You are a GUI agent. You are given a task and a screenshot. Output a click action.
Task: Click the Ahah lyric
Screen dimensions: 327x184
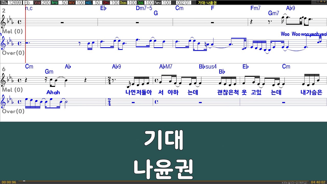53,93
